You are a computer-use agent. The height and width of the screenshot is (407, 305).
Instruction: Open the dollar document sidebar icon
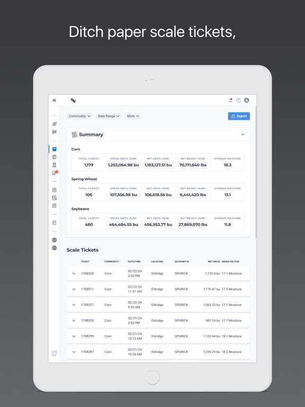[x=54, y=198]
